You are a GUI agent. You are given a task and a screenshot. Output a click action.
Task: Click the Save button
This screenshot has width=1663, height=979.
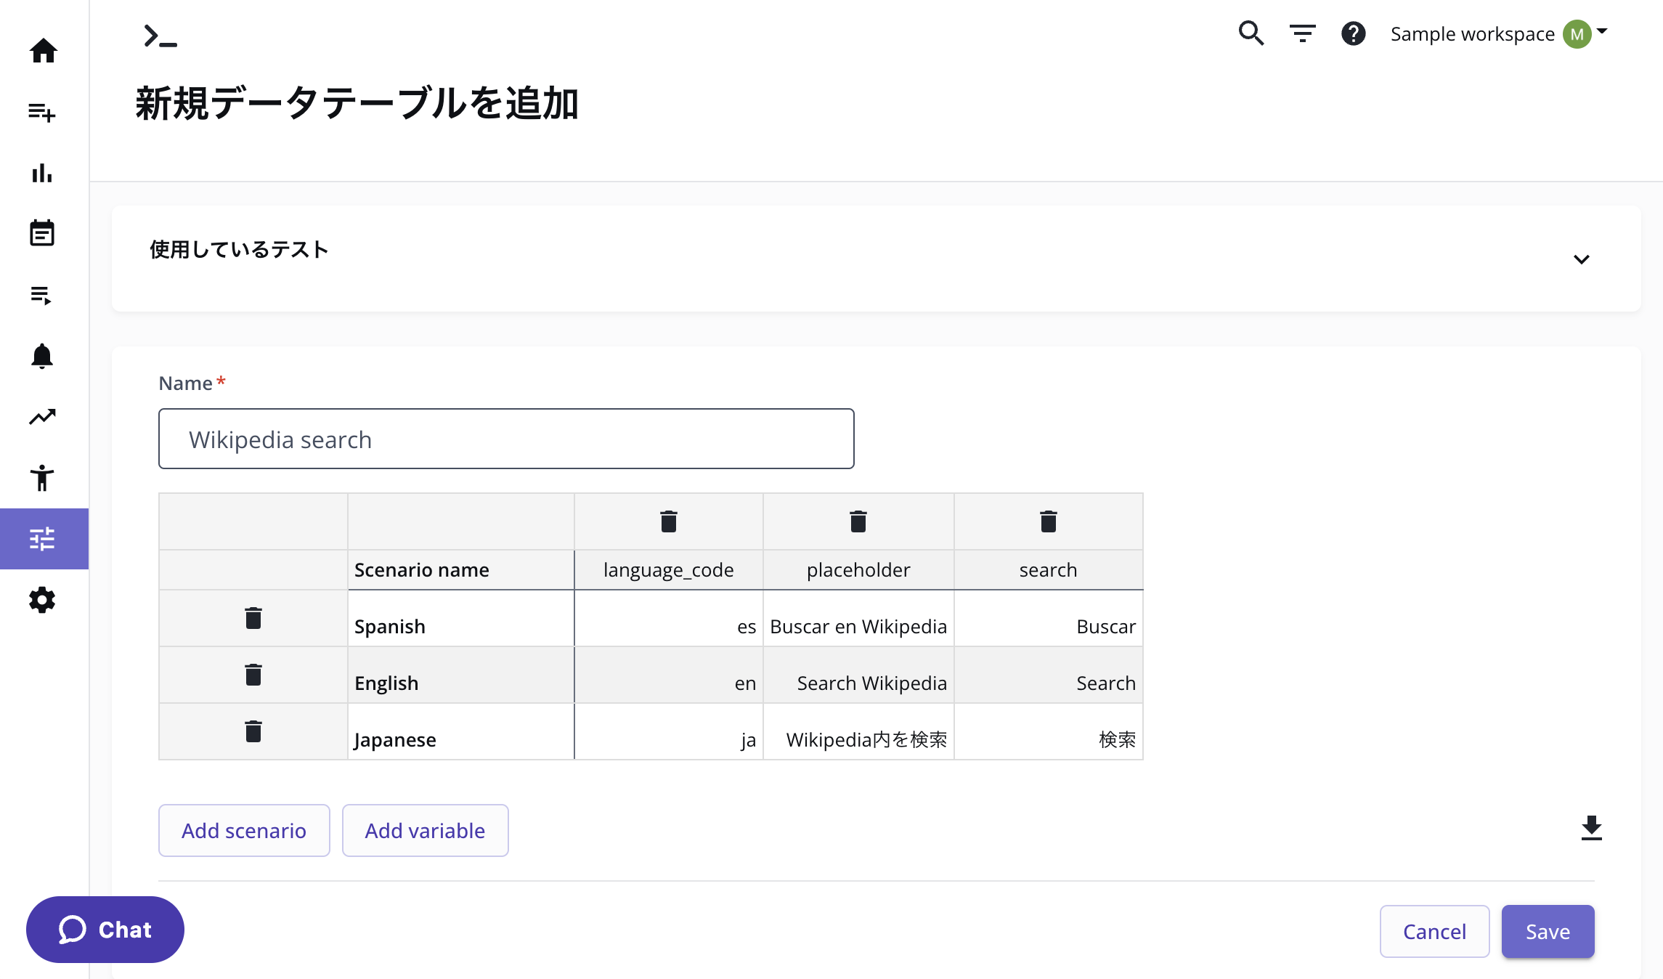[1548, 931]
